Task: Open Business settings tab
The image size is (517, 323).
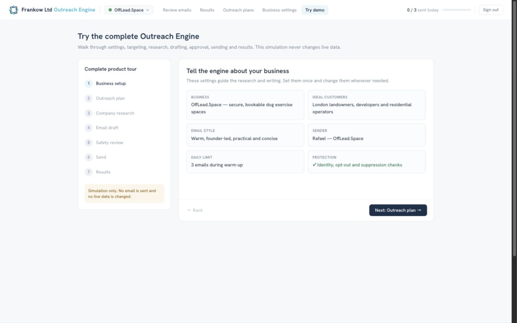Action: coord(279,10)
